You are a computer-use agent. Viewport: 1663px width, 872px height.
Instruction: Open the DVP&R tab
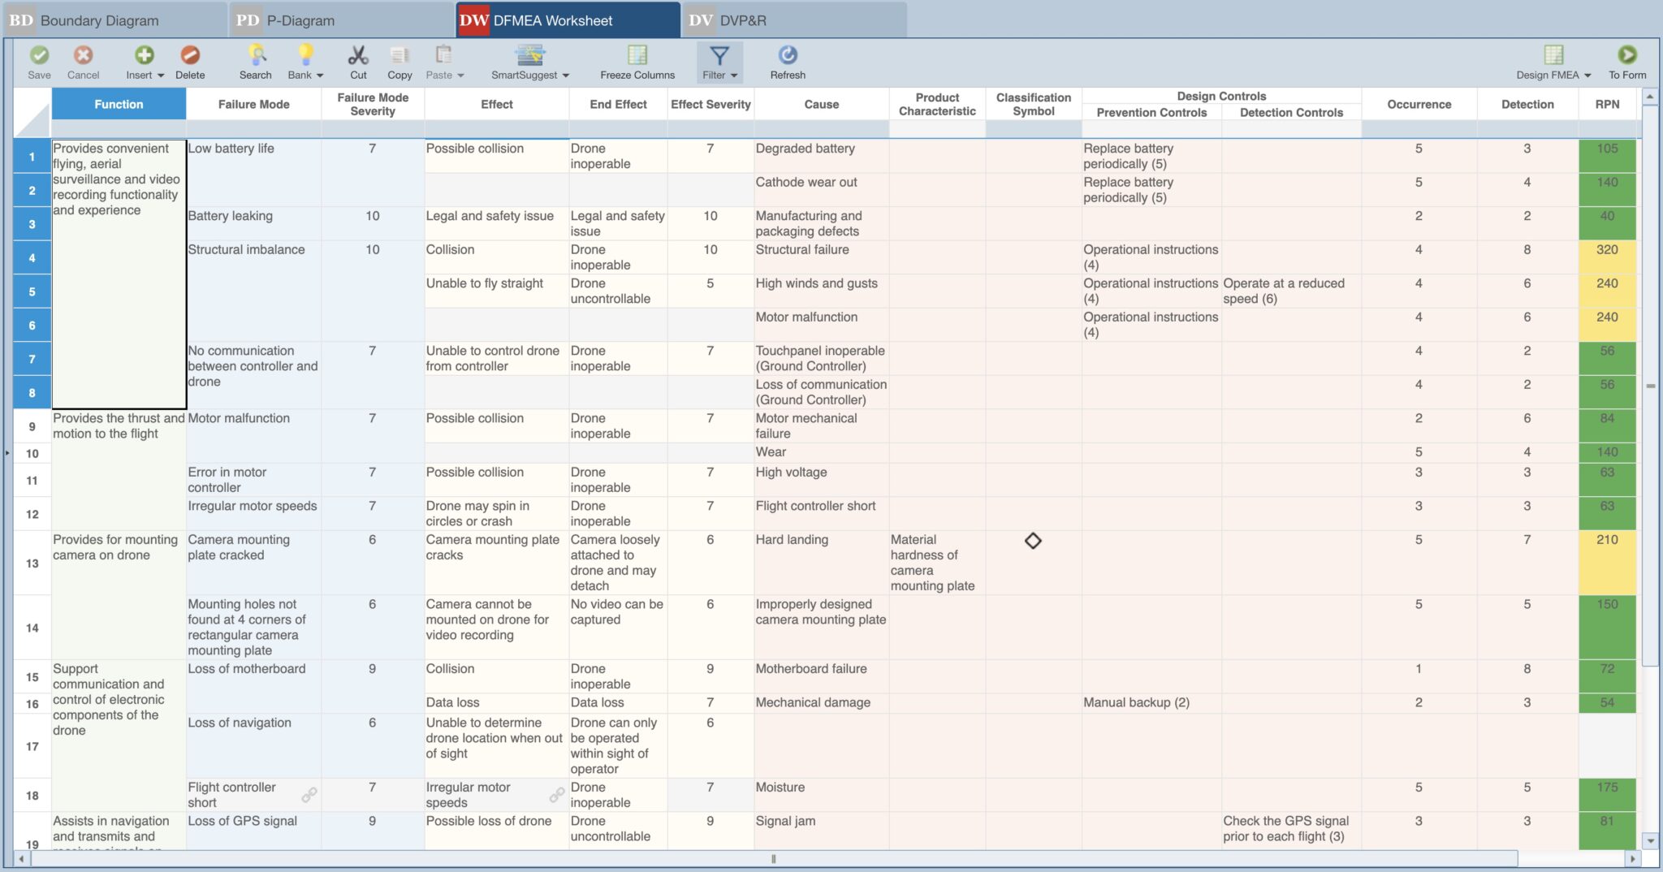point(747,20)
